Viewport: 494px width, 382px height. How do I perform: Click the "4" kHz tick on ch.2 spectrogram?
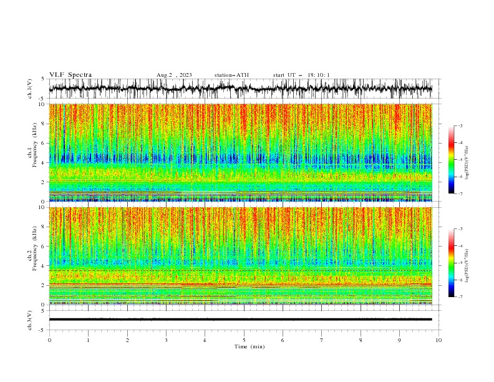tap(44, 266)
